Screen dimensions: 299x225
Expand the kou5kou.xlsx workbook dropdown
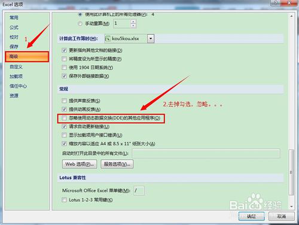point(151,38)
